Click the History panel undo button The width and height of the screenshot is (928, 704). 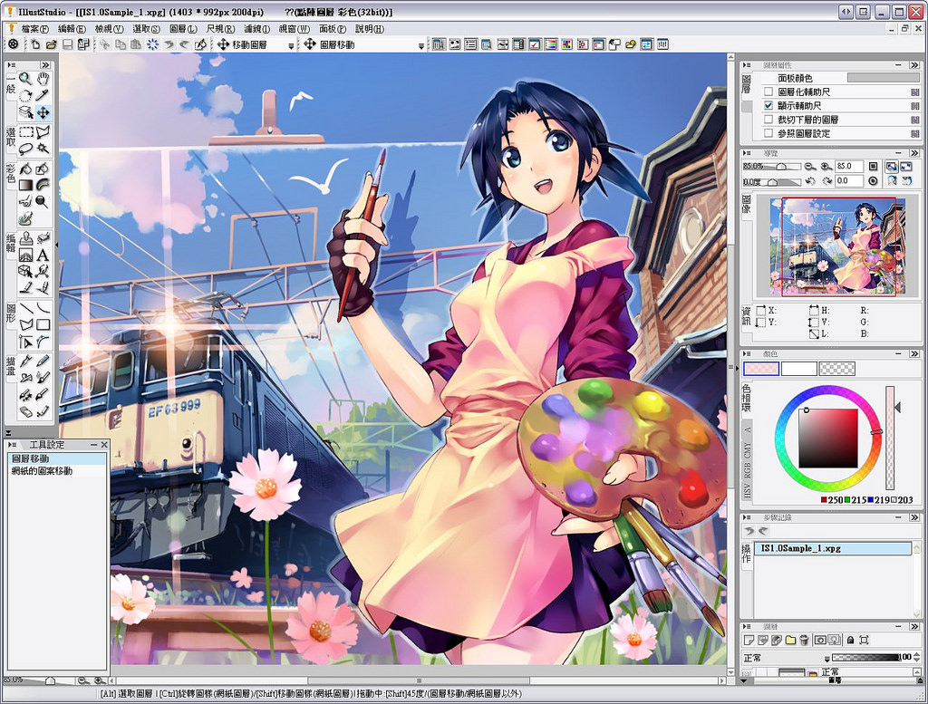coord(749,531)
